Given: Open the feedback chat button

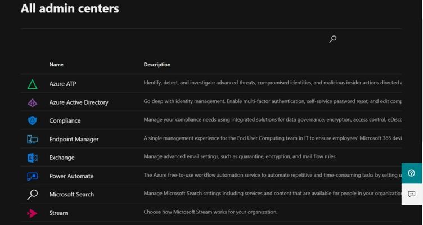Looking at the screenshot, I should (x=412, y=194).
